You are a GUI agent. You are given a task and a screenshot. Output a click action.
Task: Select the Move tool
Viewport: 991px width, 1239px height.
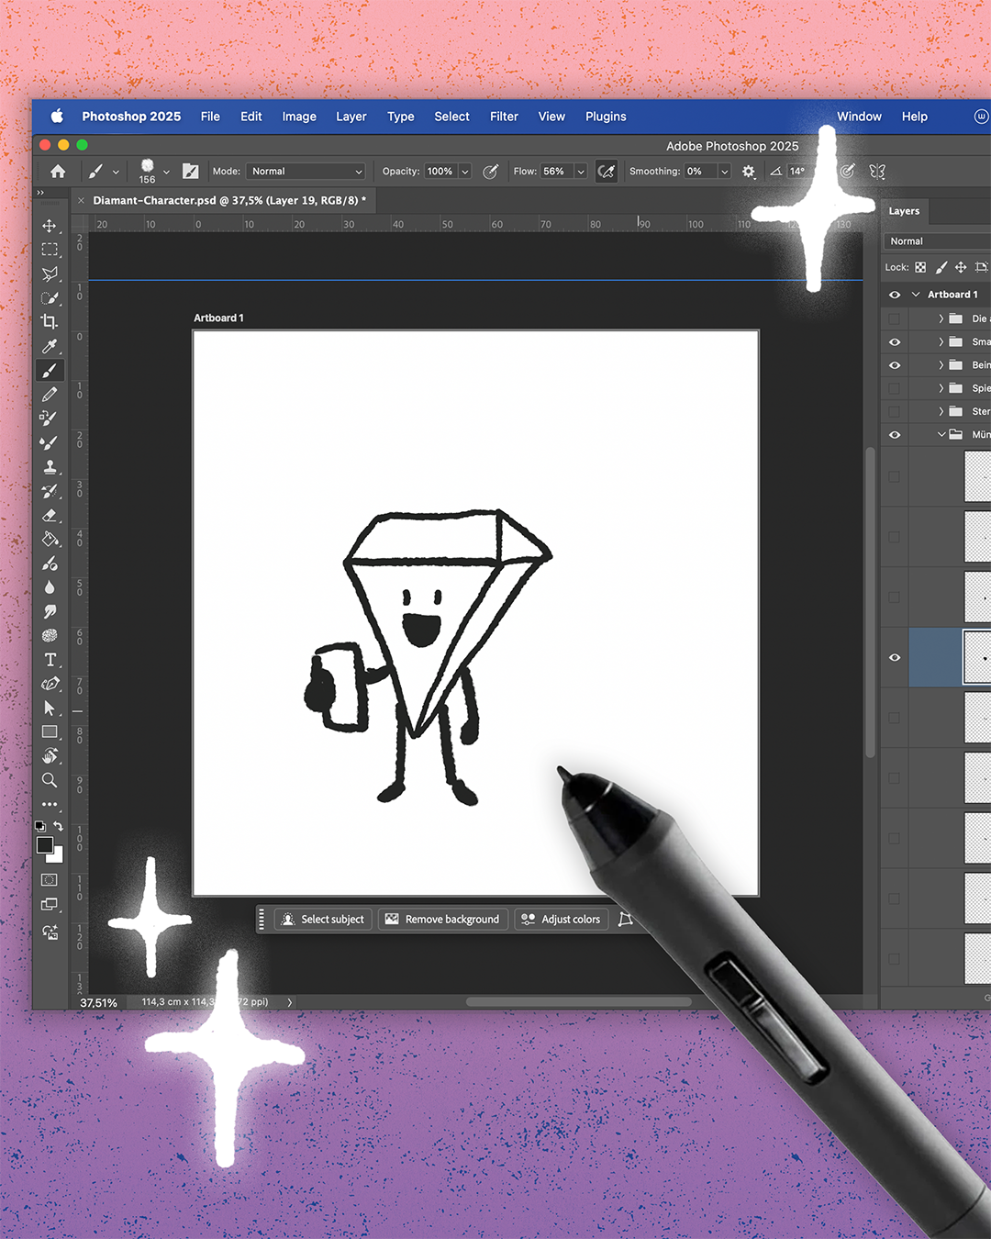(x=50, y=226)
